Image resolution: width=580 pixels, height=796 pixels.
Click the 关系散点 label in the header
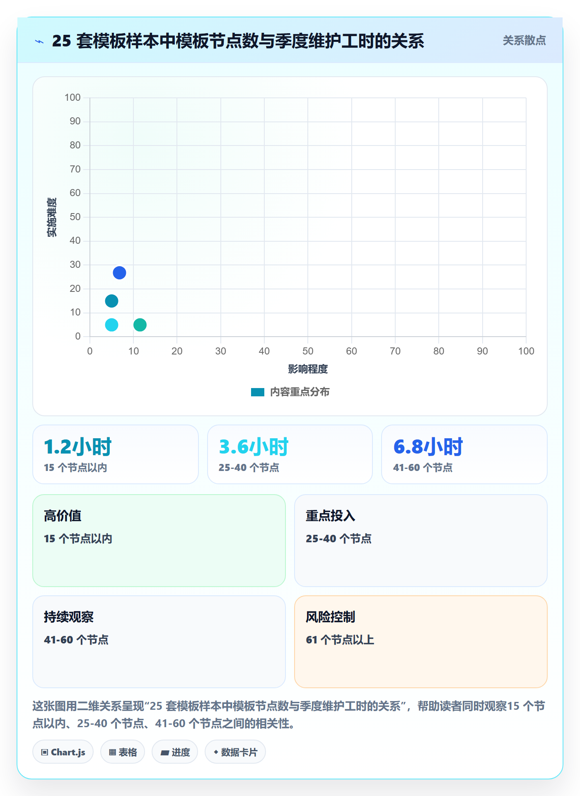point(524,41)
